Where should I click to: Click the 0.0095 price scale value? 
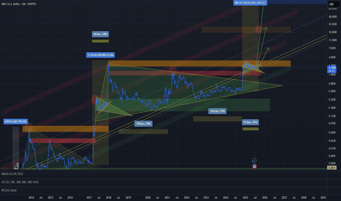(x=332, y=156)
